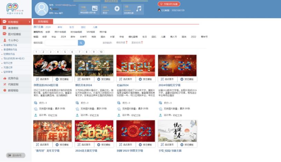
Task: Open the 创意龙形2024照片墙 thumbnail
Action: pos(52,65)
